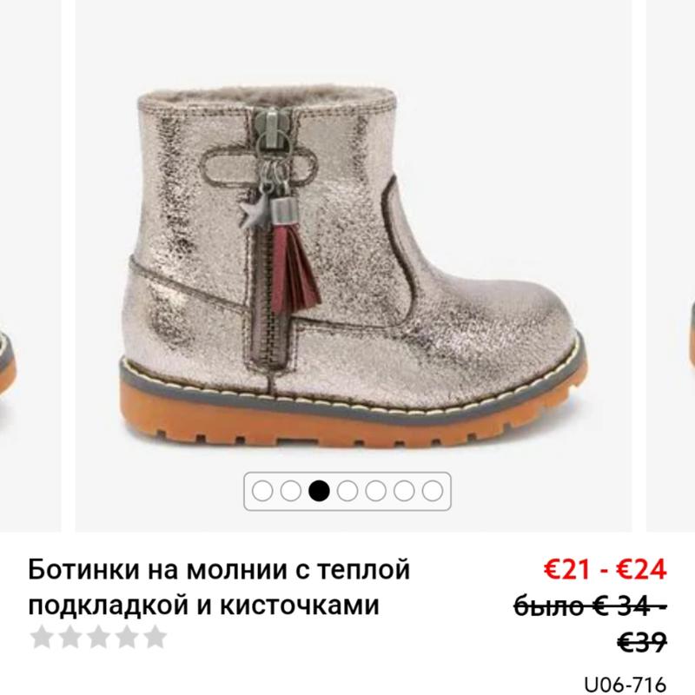Show next product image on right edge

(x=671, y=266)
